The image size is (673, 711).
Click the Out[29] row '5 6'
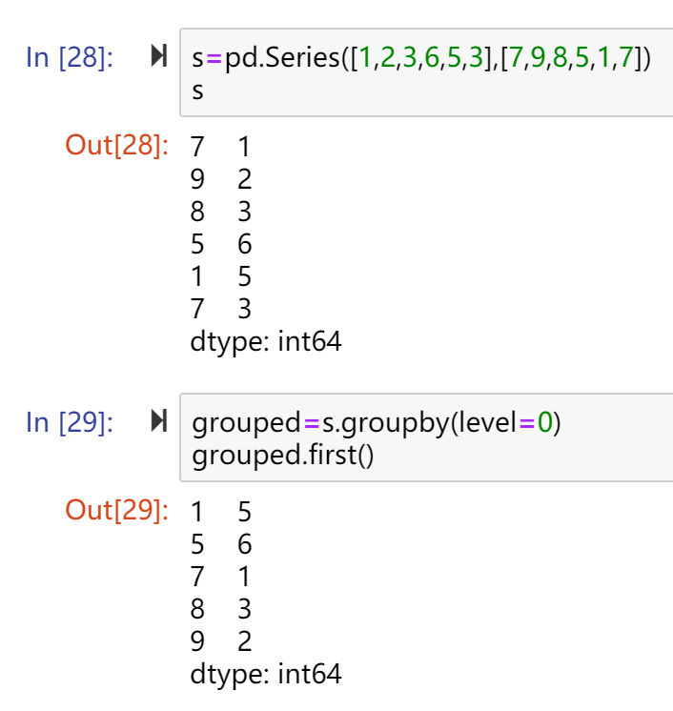[x=221, y=544]
